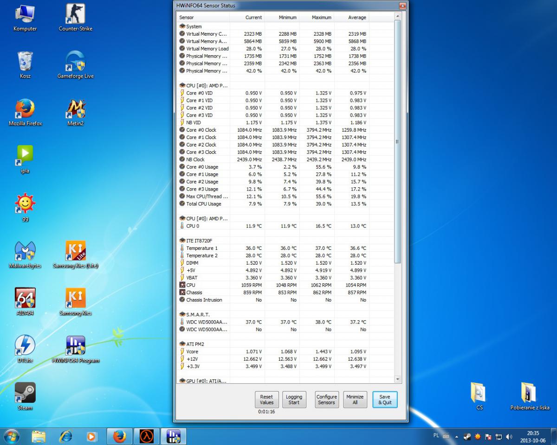Launch the Counter-Strike desktop shortcut
This screenshot has width=557, height=445.
pos(75,18)
